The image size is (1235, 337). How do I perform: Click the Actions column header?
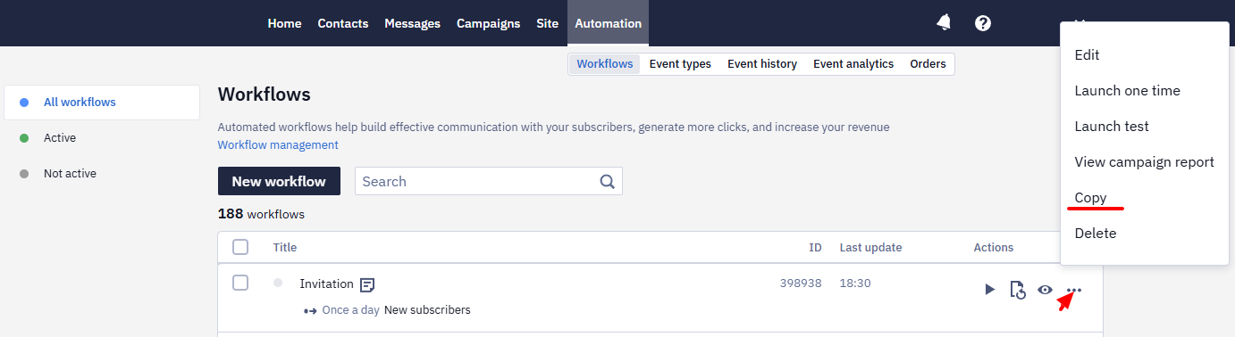(x=994, y=247)
